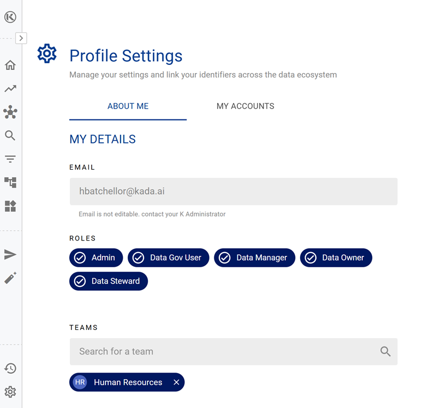Click the Search for a team field
This screenshot has height=408, width=431.
(x=226, y=352)
